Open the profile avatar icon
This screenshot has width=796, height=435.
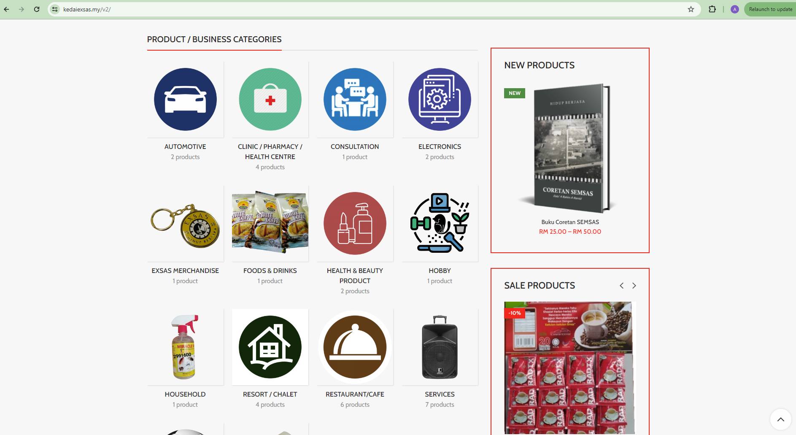tap(735, 9)
